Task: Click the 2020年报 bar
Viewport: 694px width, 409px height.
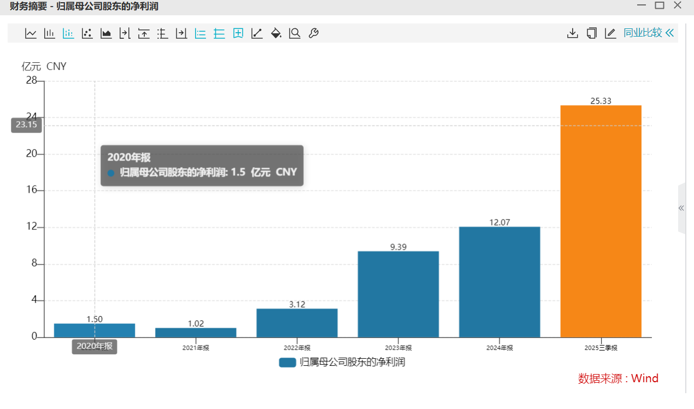Action: coord(95,330)
